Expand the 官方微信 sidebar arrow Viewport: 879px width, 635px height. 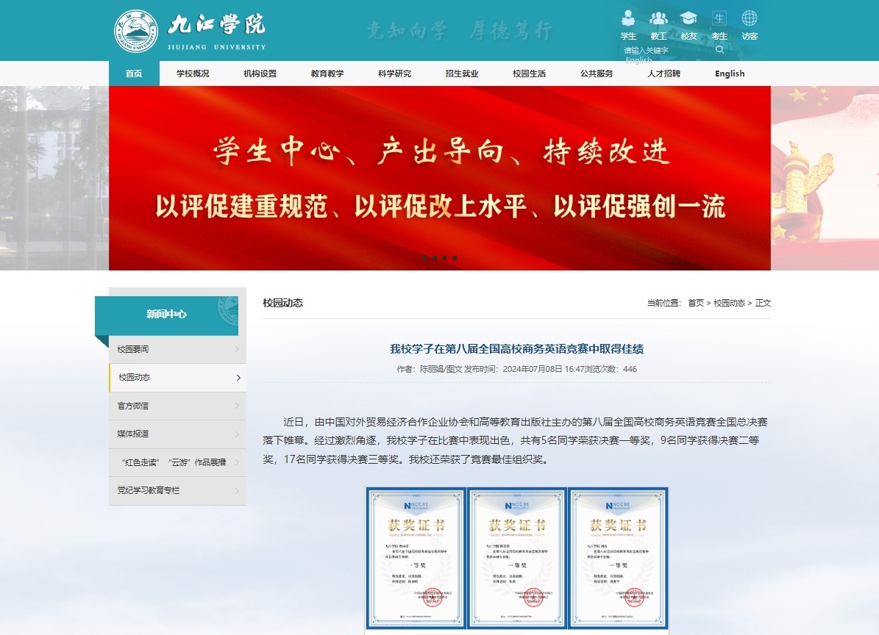[237, 406]
